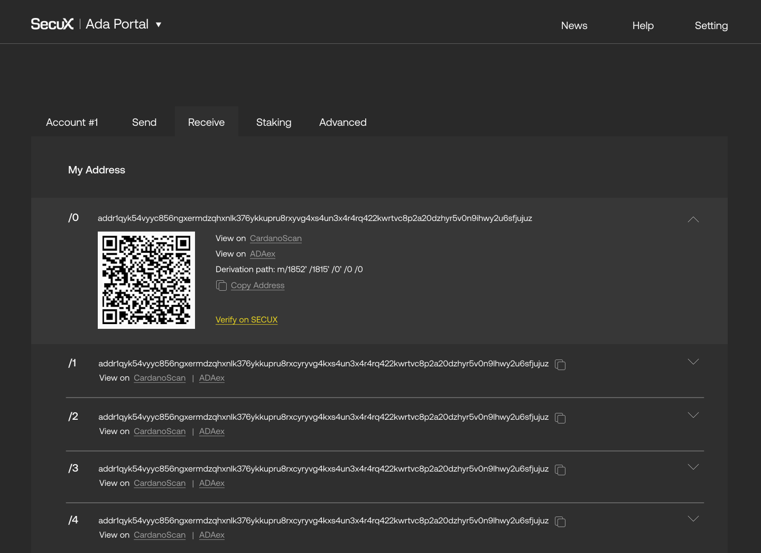This screenshot has width=761, height=553.
Task: Open the News page
Action: 574,25
